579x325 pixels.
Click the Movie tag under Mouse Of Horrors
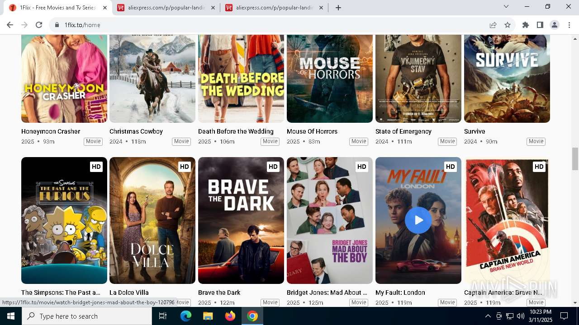pyautogui.click(x=359, y=142)
